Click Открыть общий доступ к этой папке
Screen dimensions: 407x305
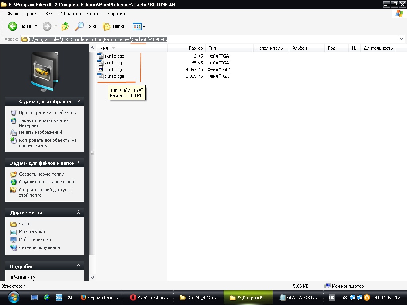coord(45,193)
